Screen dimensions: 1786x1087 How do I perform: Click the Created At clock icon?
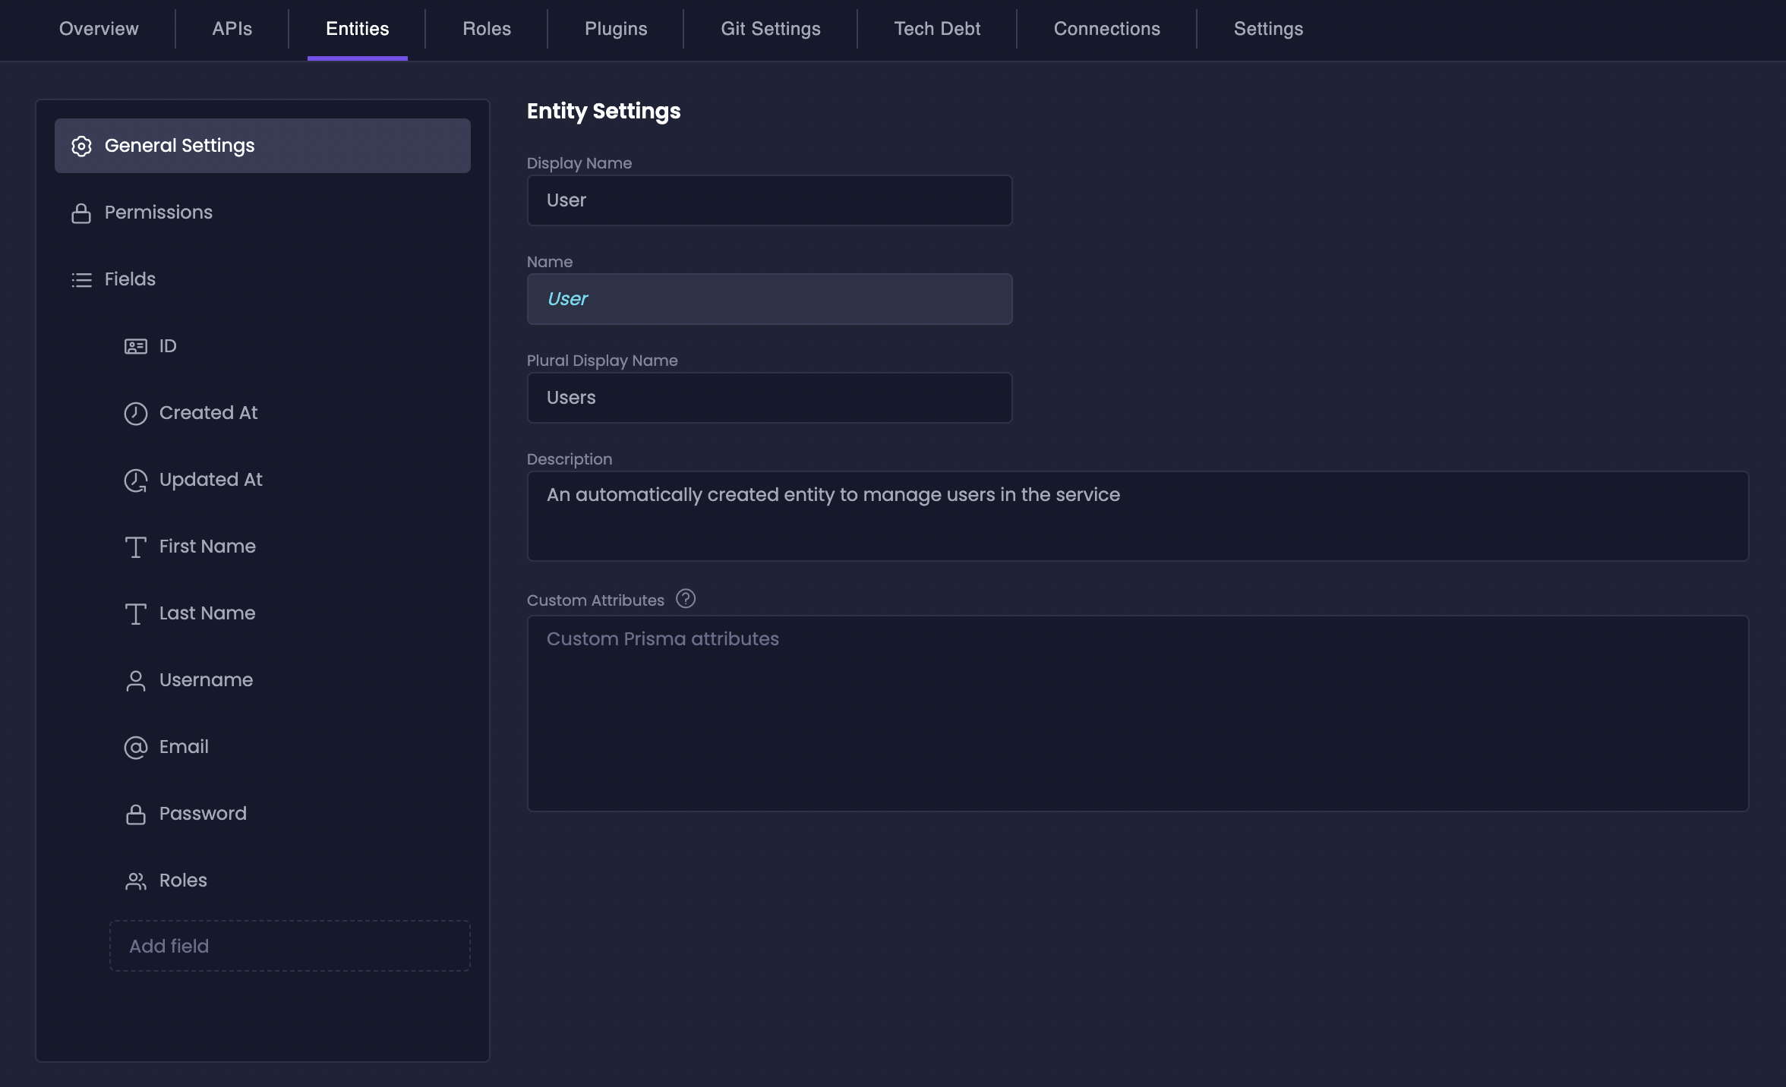(x=135, y=414)
